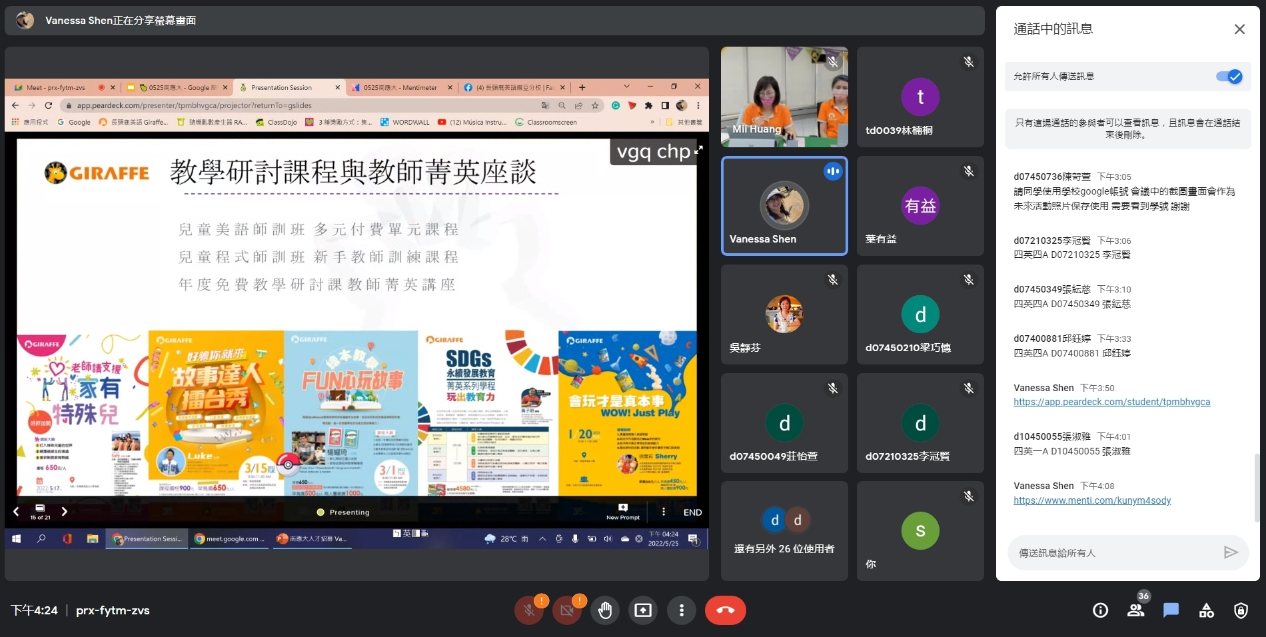Open the activities panel icon
1266x637 pixels.
[1206, 610]
